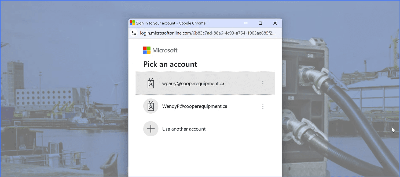Open three-dot options for wparry account
Screen dimensions: 400x177
[263, 83]
